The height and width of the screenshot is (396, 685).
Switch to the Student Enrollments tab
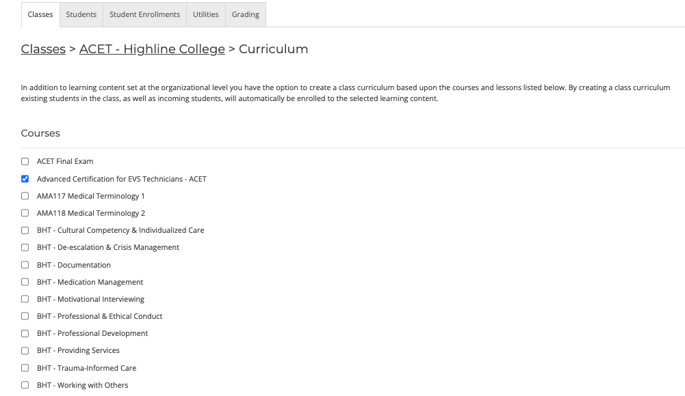pos(144,14)
